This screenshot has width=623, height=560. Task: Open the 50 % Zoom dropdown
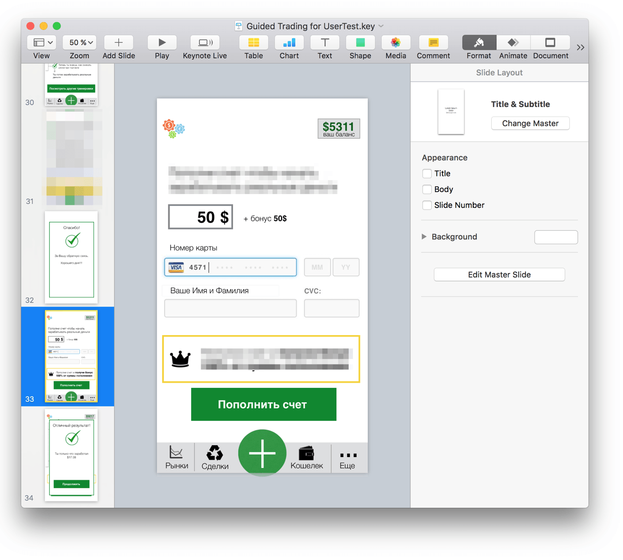[80, 42]
